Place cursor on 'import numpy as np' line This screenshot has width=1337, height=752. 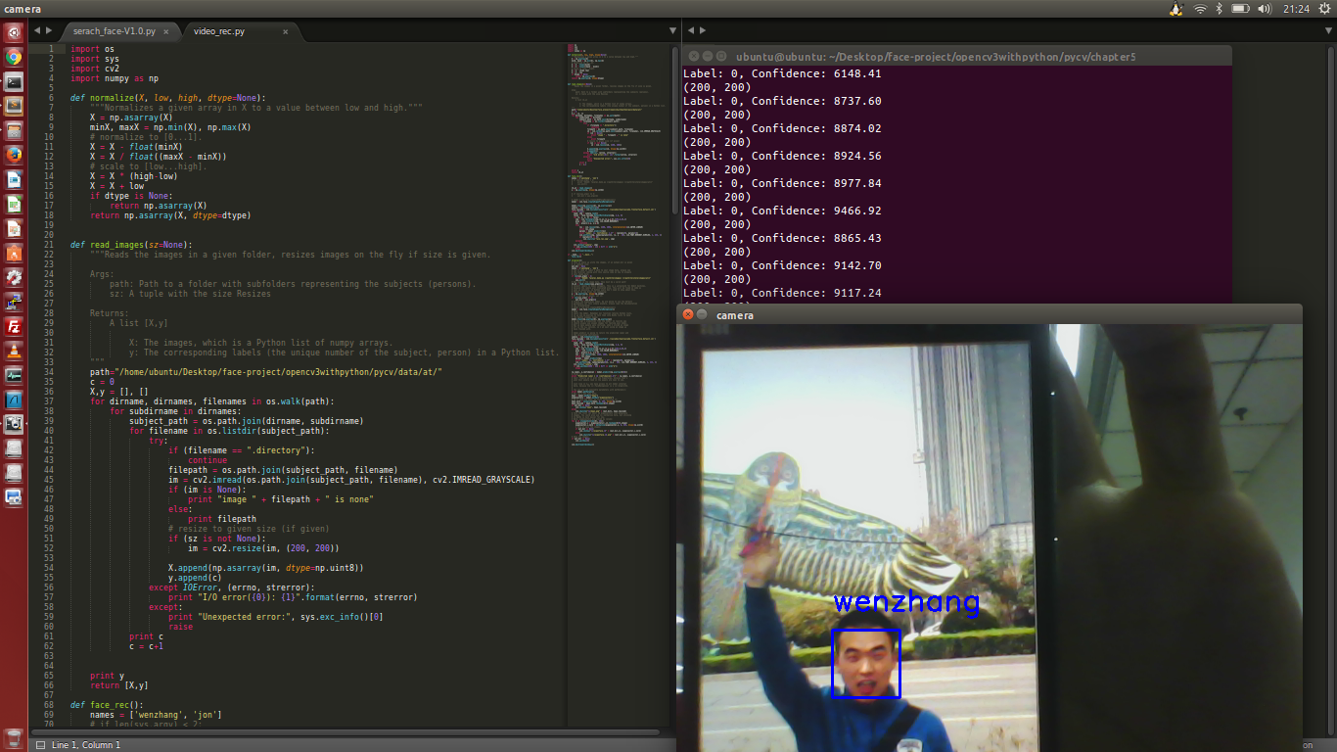pyautogui.click(x=115, y=77)
